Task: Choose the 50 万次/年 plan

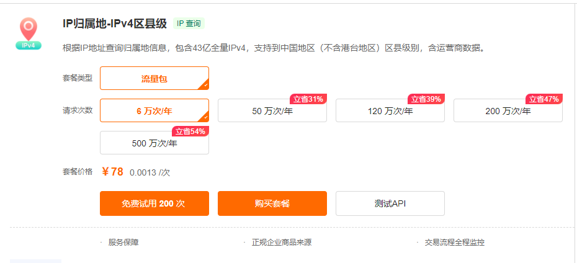Action: click(x=272, y=112)
